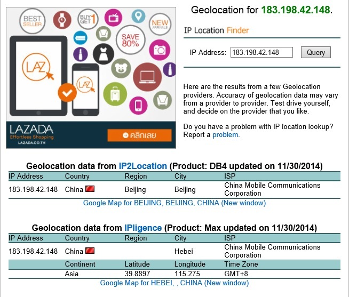Click ISP value in IP2Location row
This screenshot has width=349, height=297.
click(272, 189)
